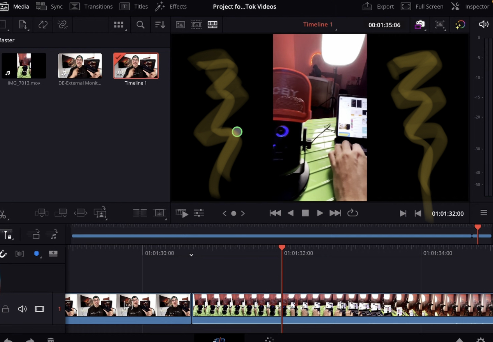This screenshot has width=493, height=342.
Task: Select the search icon in the media pool
Action: point(140,25)
